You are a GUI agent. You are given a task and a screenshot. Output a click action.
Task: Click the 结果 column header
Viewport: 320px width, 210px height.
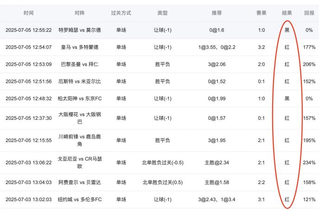(x=287, y=13)
